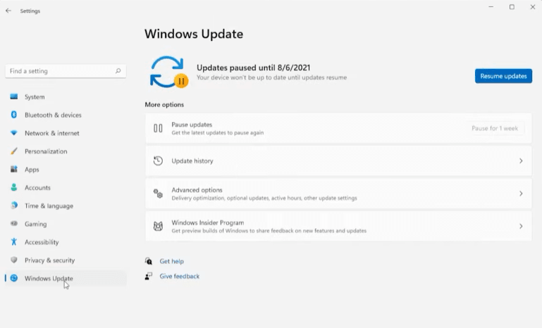
Task: Close the Settings window
Action: point(533,7)
